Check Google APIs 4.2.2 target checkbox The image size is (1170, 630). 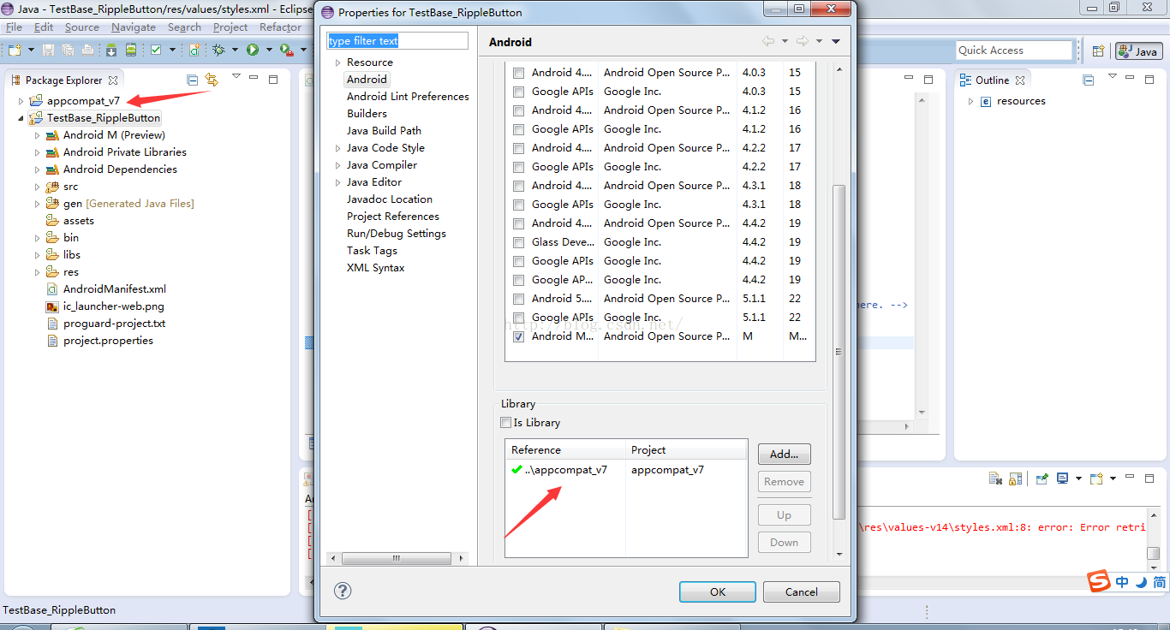click(518, 167)
